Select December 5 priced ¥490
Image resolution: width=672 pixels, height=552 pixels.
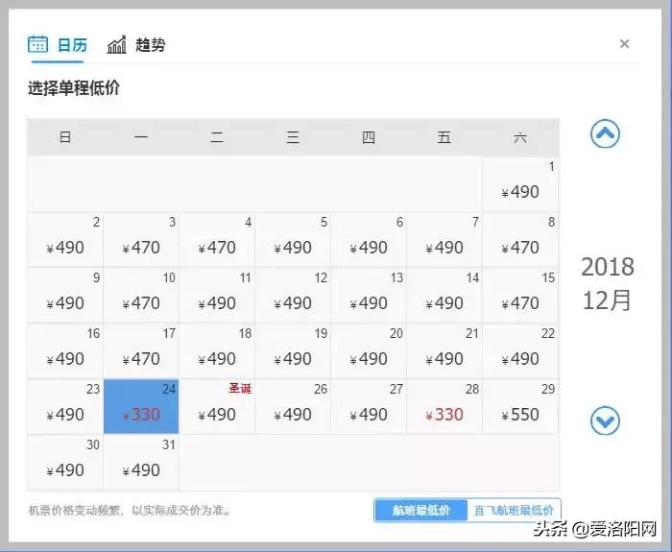coord(293,240)
